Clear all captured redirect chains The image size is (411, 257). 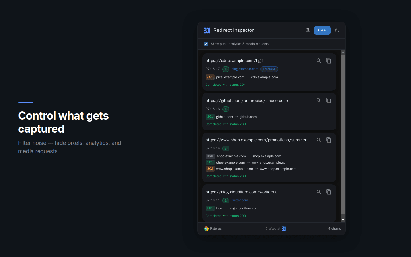coord(322,30)
